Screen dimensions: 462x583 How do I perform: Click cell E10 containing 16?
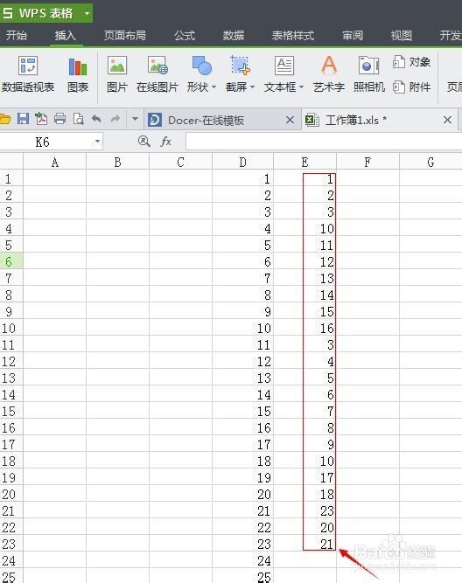click(304, 329)
